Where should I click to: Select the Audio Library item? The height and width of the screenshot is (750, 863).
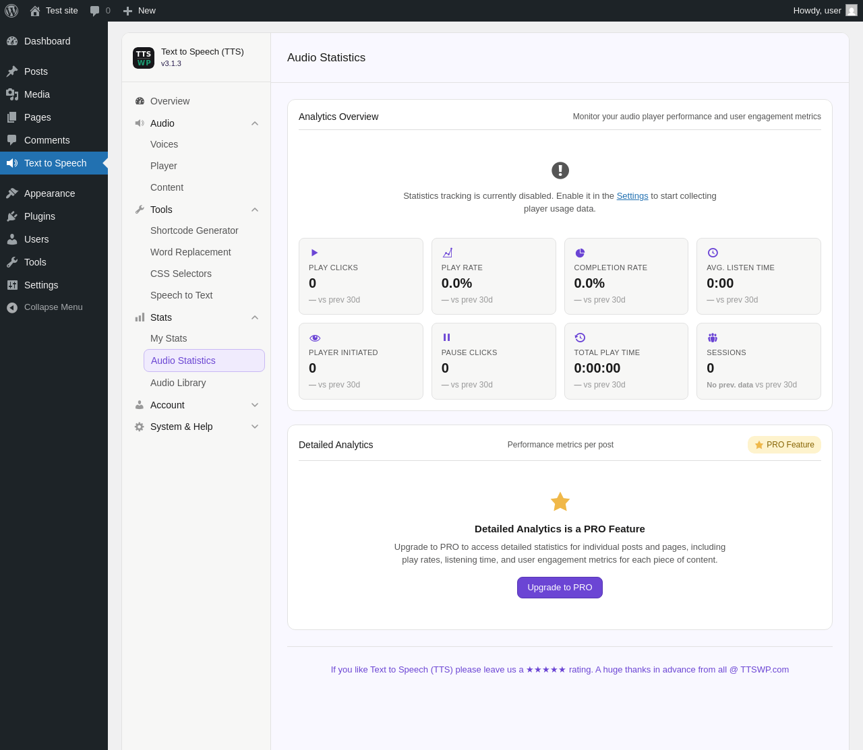coord(178,383)
